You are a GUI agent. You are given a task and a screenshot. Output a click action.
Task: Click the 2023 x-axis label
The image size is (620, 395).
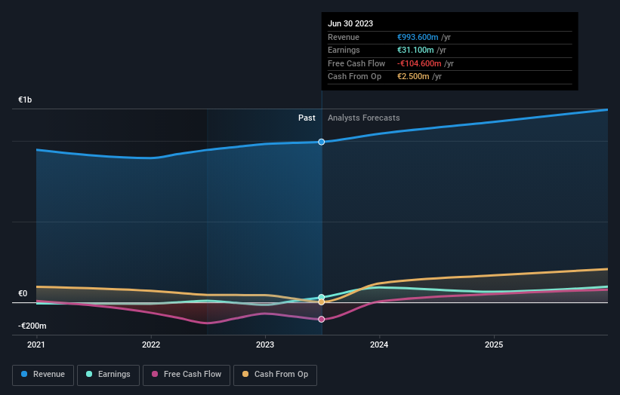point(265,345)
